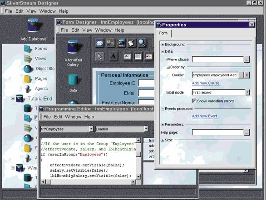
Task: Open the Pages yellow icon
Action: tap(28, 79)
